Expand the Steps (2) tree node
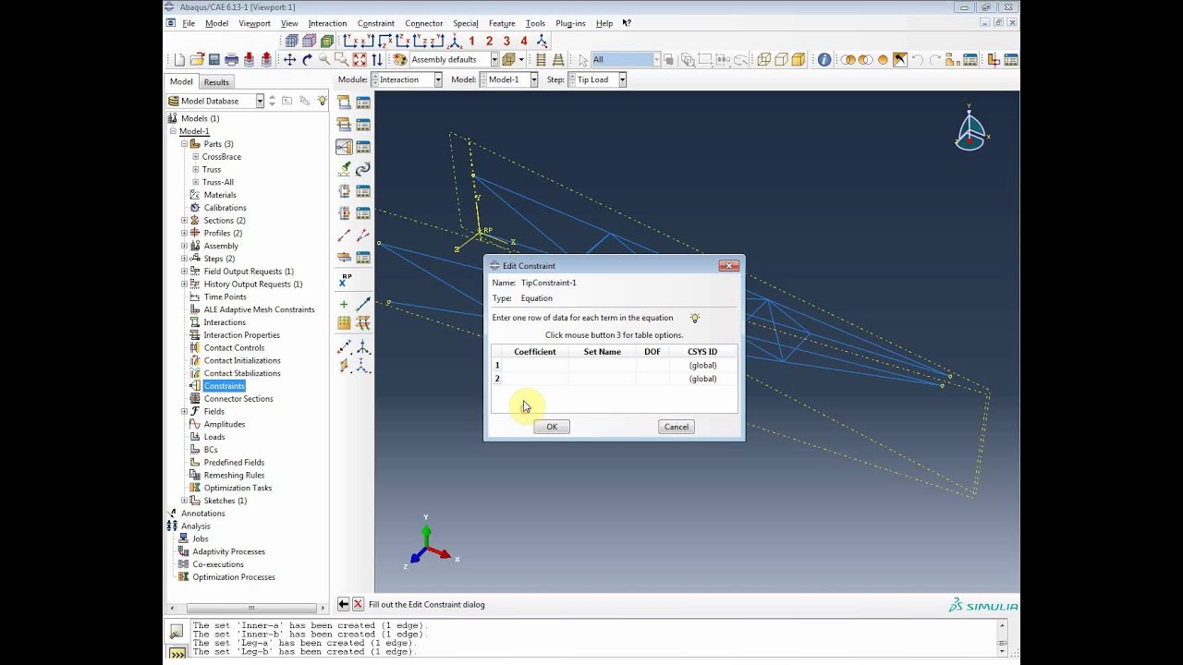Viewport: 1183px width, 665px height. pyautogui.click(x=184, y=259)
